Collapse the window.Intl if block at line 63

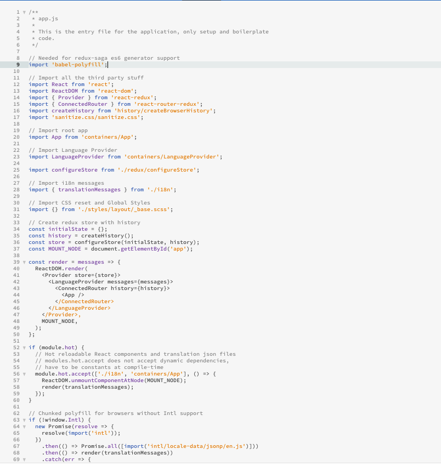(24, 420)
